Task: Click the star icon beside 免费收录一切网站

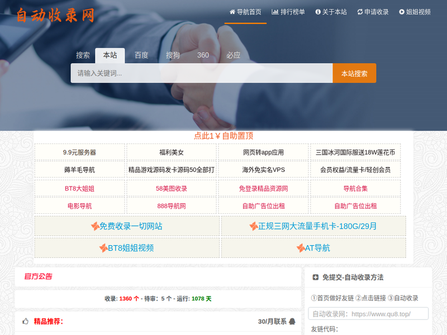Action: click(95, 226)
